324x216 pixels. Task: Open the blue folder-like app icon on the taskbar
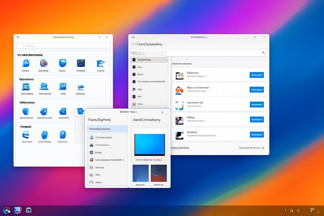[18, 210]
